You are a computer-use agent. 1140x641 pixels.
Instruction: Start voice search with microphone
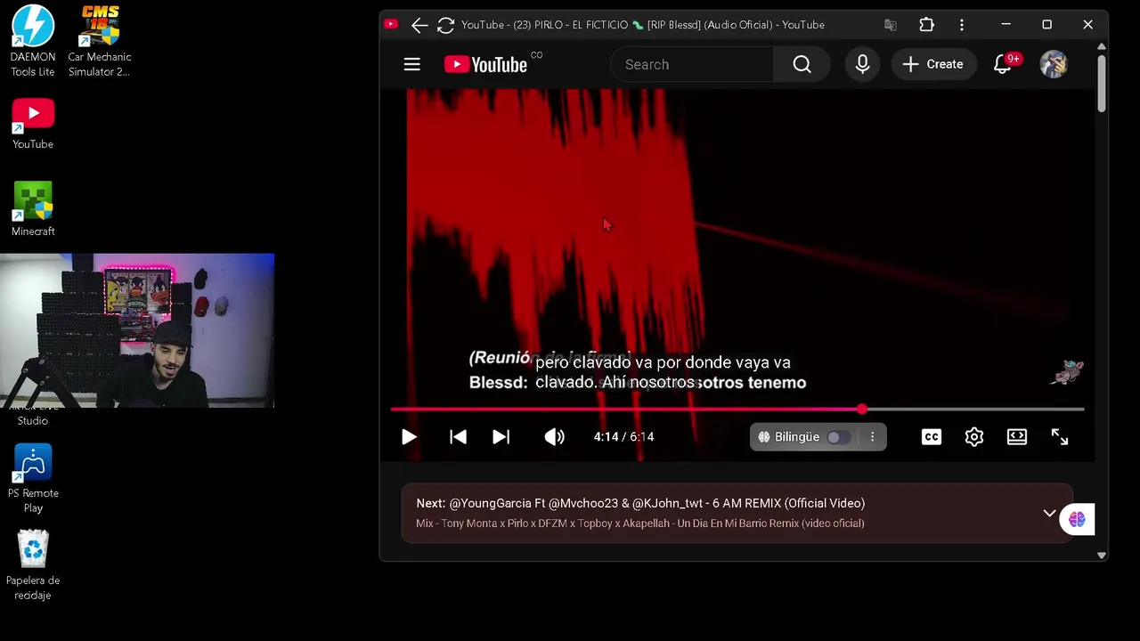(862, 64)
